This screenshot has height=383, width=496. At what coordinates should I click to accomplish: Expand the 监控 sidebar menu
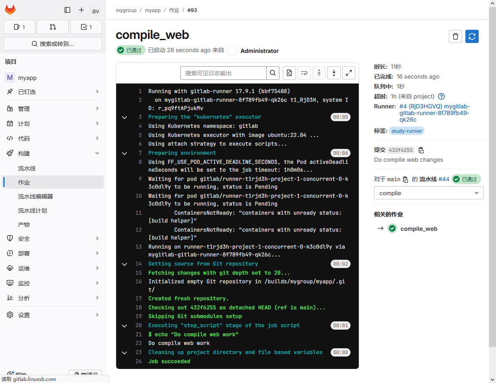click(x=52, y=283)
